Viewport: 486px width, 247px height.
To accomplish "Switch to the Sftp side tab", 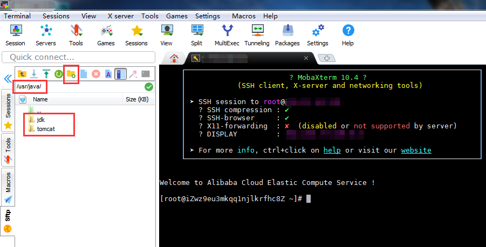I will click(x=8, y=221).
